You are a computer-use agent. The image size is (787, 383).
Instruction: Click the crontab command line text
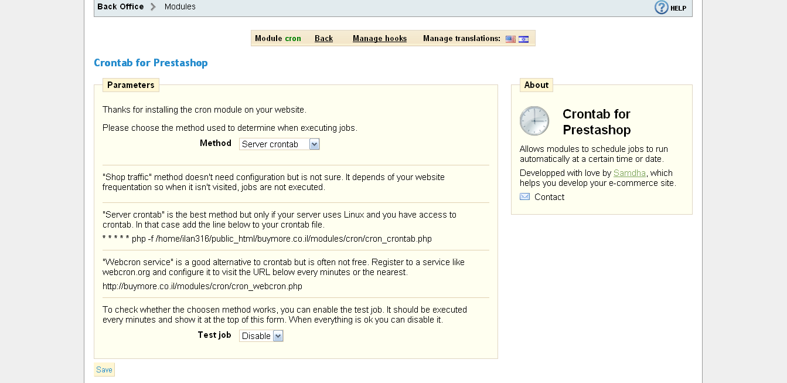click(267, 239)
